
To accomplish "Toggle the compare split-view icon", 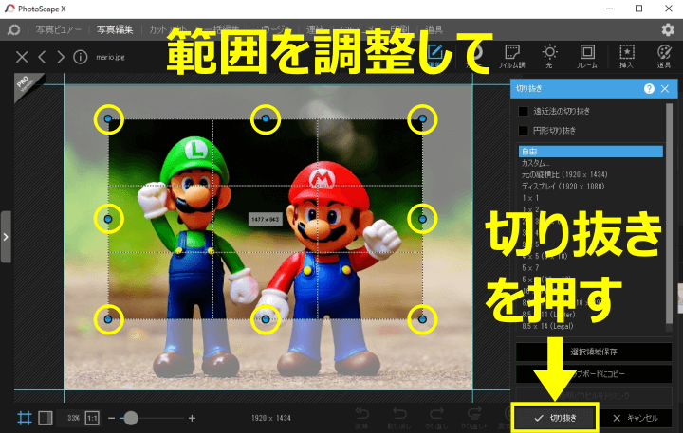I will [46, 418].
